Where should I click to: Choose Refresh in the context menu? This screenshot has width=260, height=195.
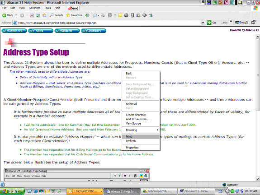(141, 141)
